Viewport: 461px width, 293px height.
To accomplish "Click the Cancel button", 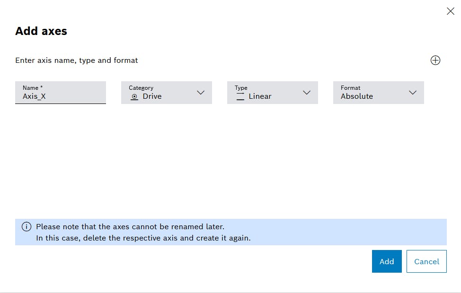I will 426,261.
